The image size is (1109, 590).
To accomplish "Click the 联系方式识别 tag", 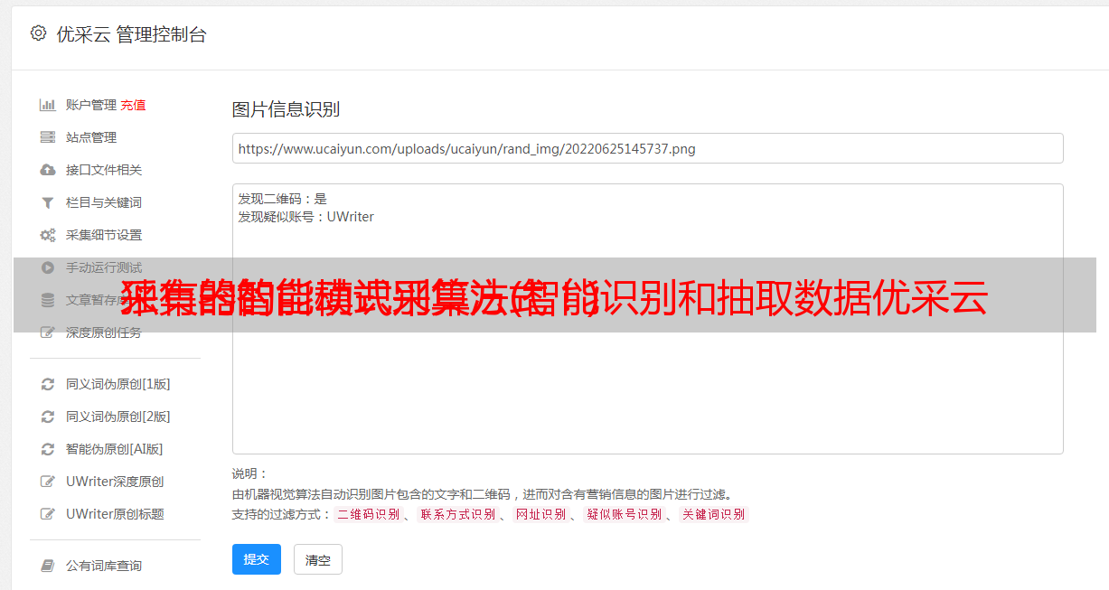I will pos(457,514).
